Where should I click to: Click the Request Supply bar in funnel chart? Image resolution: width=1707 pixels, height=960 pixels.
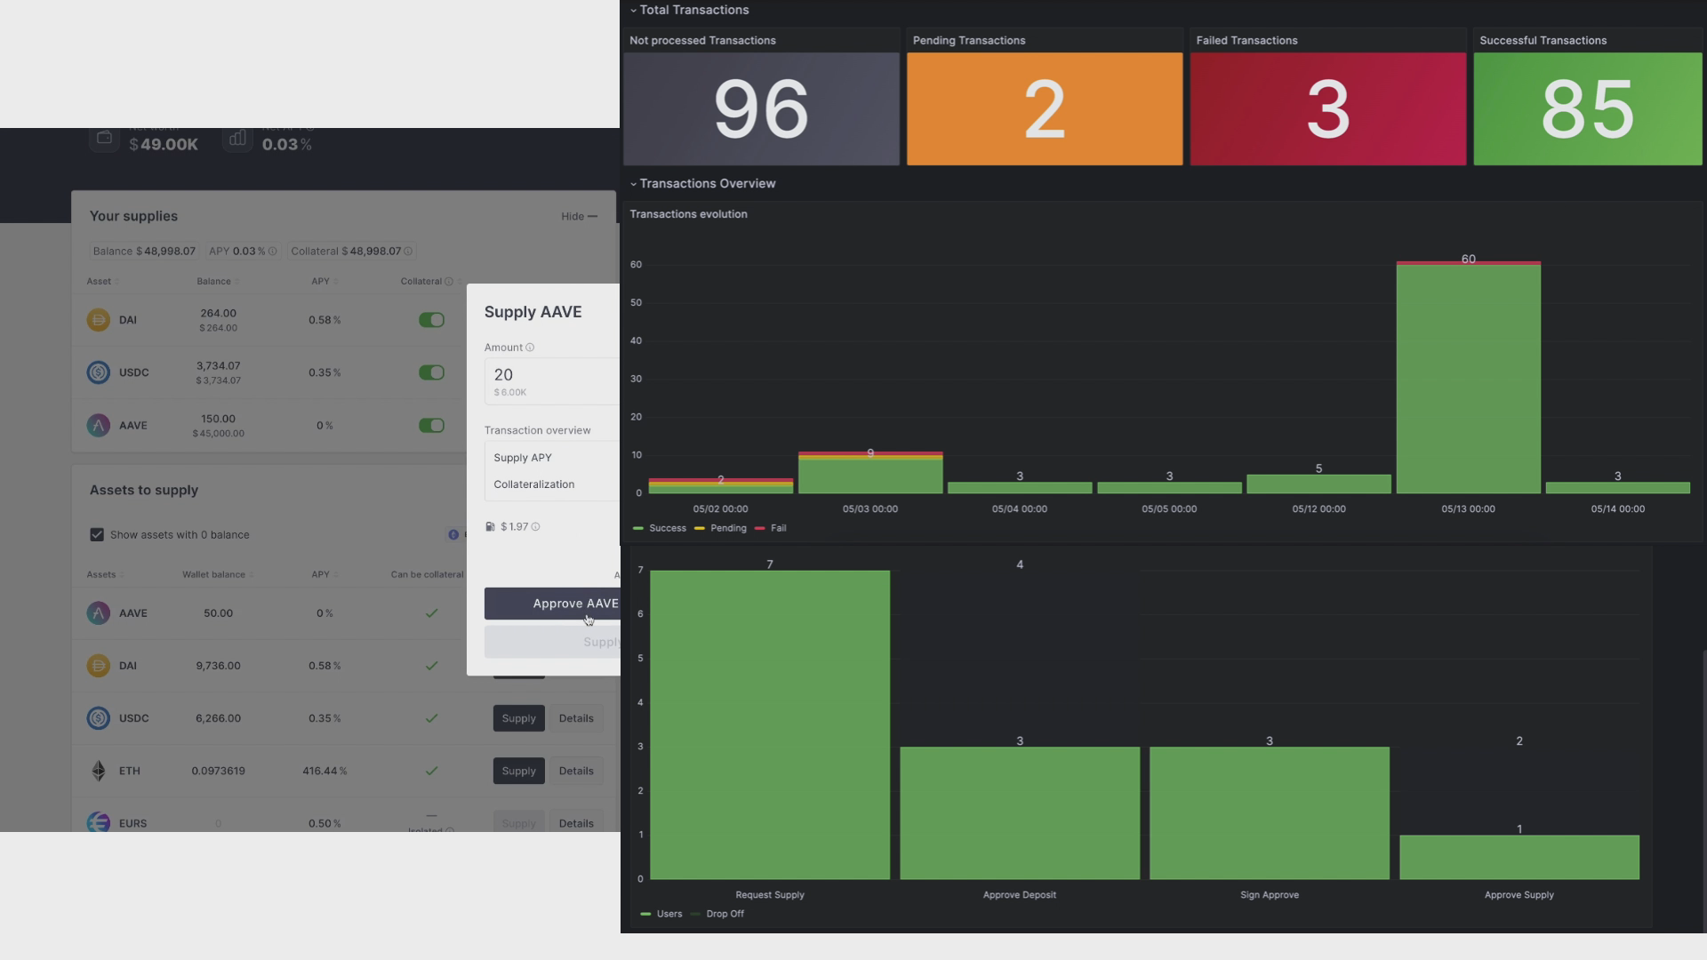click(770, 725)
